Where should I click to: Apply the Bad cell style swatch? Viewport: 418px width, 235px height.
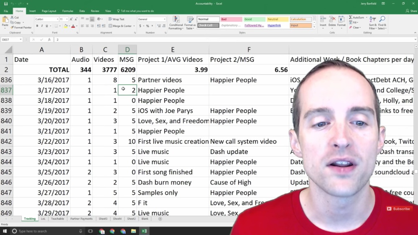pyautogui.click(x=231, y=19)
